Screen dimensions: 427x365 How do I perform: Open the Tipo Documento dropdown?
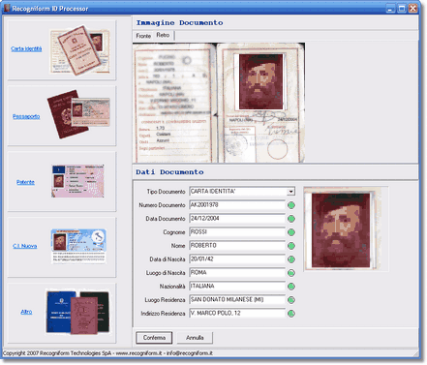tap(290, 192)
